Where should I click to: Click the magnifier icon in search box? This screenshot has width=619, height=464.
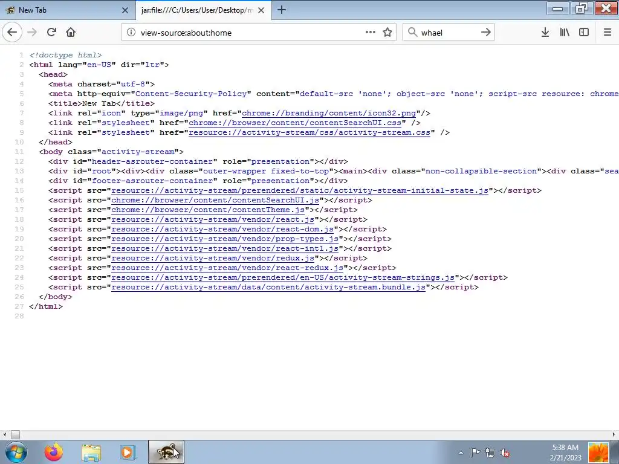pos(412,33)
